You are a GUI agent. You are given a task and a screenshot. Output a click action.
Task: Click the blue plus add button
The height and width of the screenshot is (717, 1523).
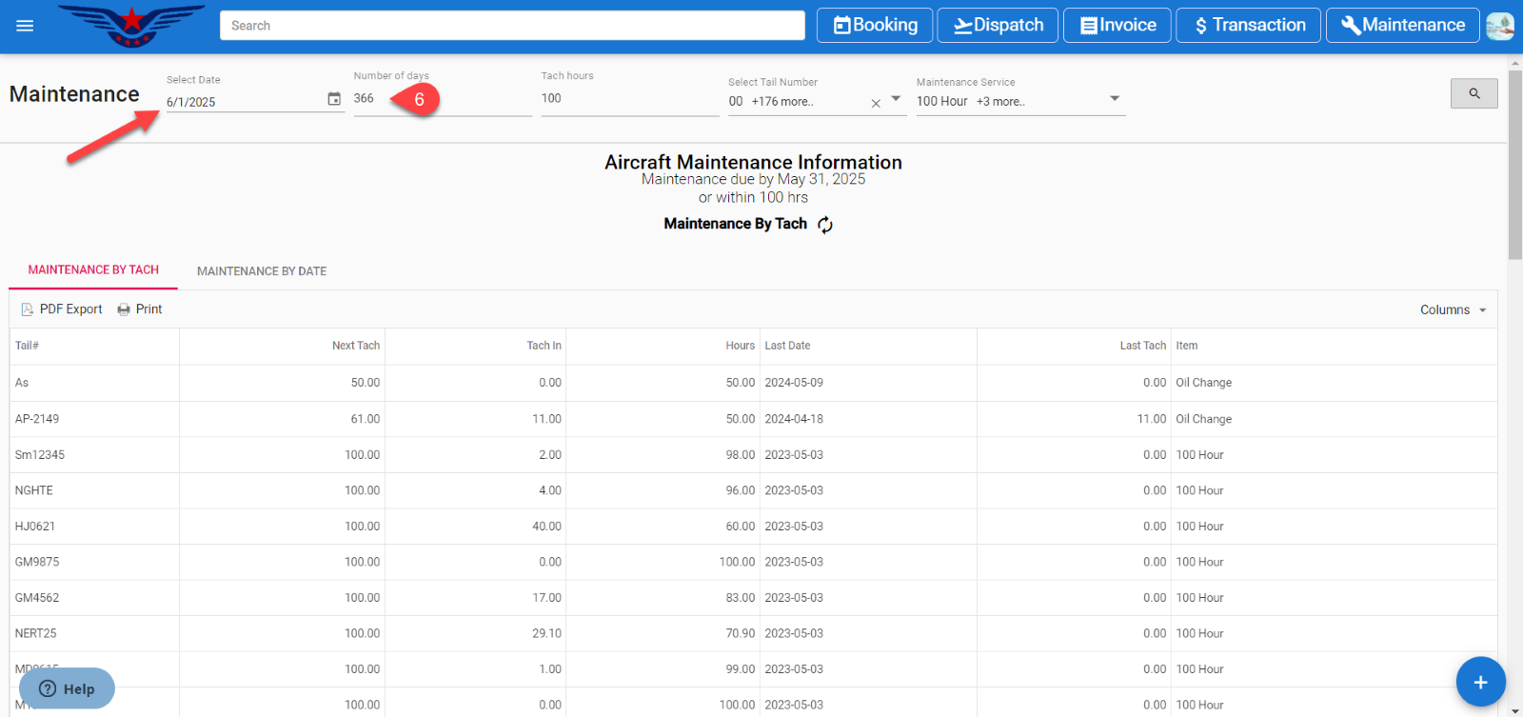pyautogui.click(x=1480, y=682)
